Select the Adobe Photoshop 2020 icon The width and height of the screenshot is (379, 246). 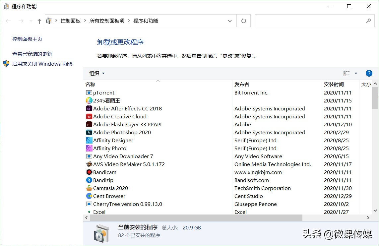tap(89, 132)
